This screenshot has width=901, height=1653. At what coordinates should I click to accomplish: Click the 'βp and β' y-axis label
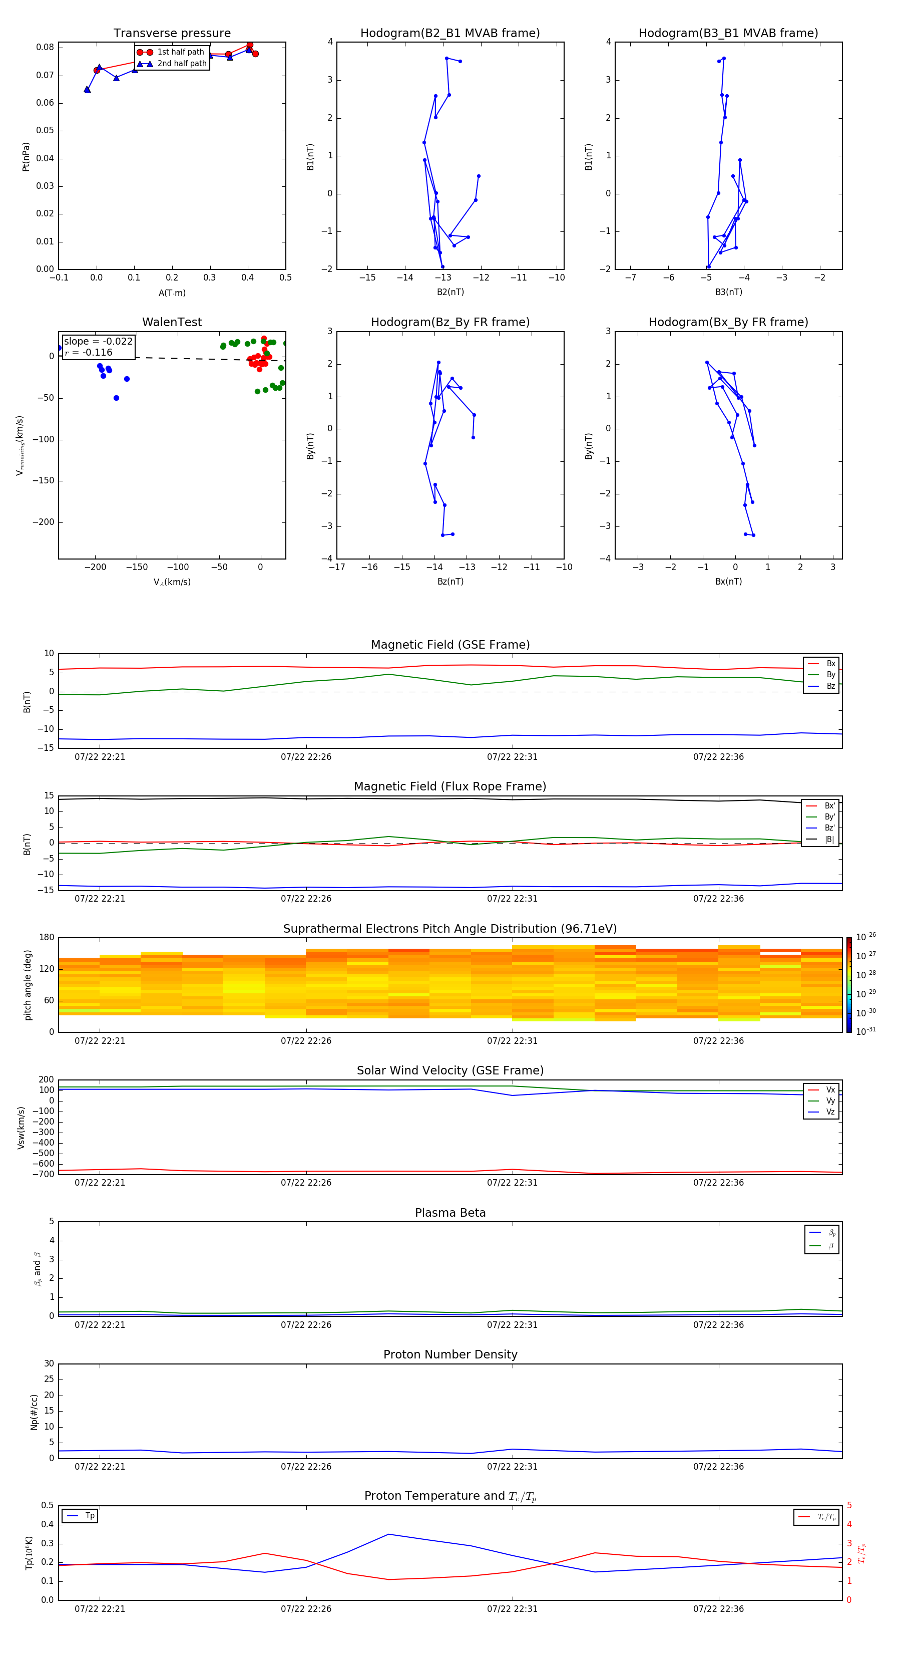tap(37, 1269)
